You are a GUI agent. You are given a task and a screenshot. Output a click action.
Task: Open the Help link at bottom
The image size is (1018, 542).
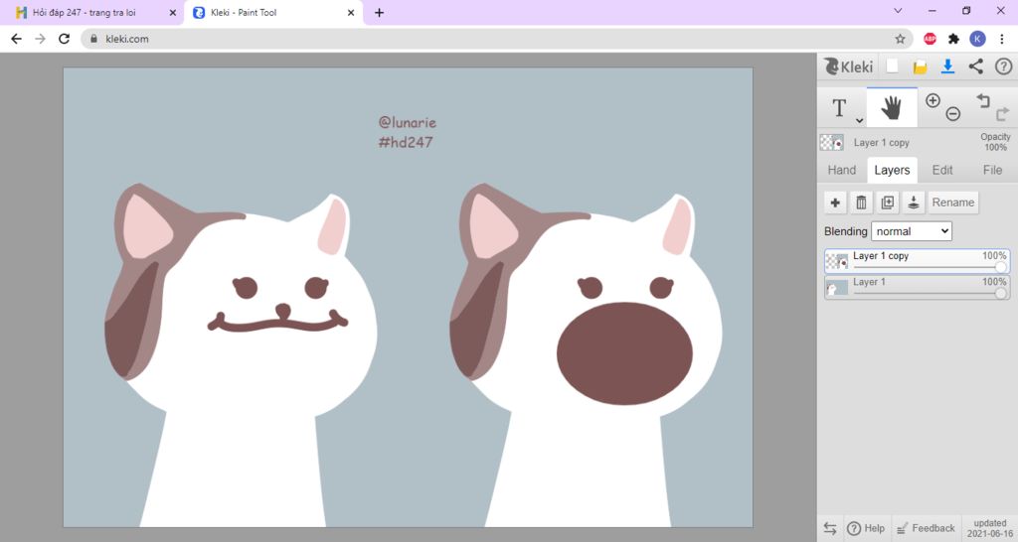coord(866,528)
